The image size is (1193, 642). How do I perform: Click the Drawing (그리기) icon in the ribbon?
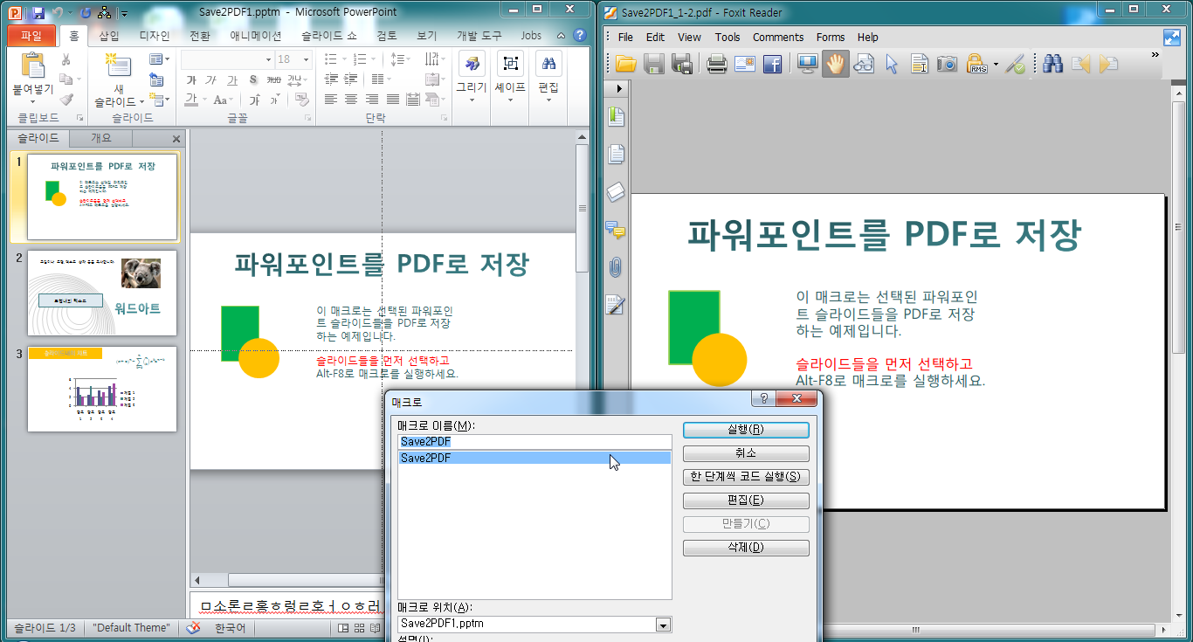(472, 64)
